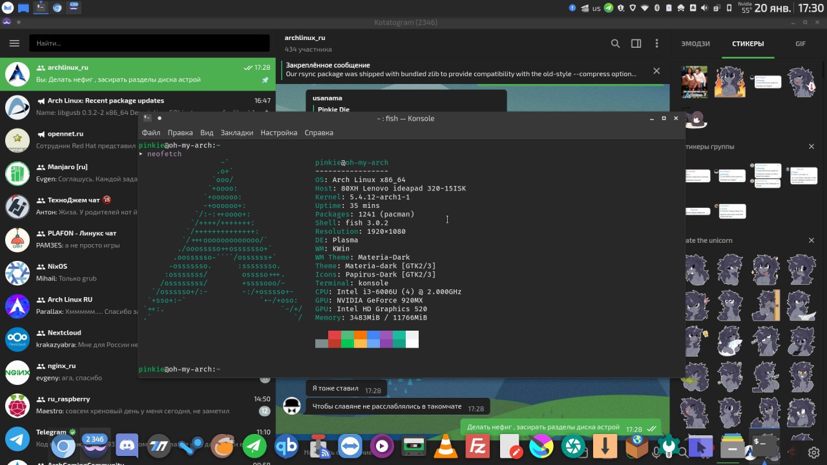Open Wi-Fi network tray icon

[645, 8]
